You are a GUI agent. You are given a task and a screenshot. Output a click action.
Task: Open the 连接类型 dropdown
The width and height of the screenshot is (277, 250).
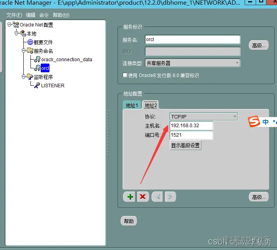(x=192, y=63)
